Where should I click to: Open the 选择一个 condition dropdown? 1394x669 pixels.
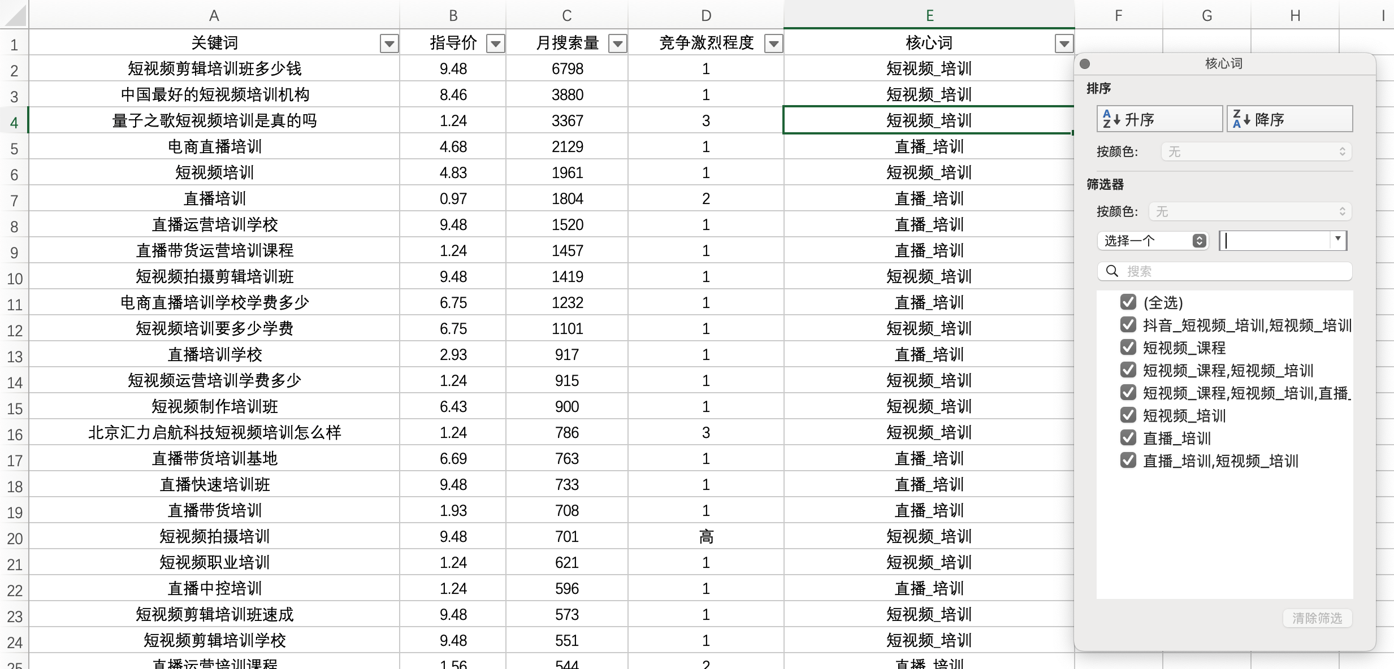[1152, 241]
